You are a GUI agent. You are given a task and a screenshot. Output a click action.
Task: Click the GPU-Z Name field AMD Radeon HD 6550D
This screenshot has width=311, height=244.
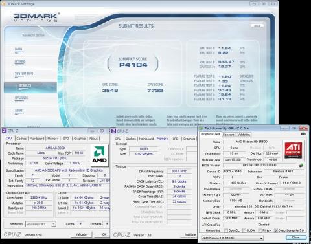point(252,142)
